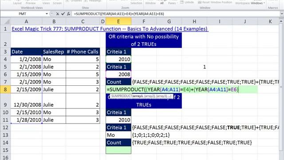
Task: Select the Mo criteria cell in row 13
Action: coord(118,135)
